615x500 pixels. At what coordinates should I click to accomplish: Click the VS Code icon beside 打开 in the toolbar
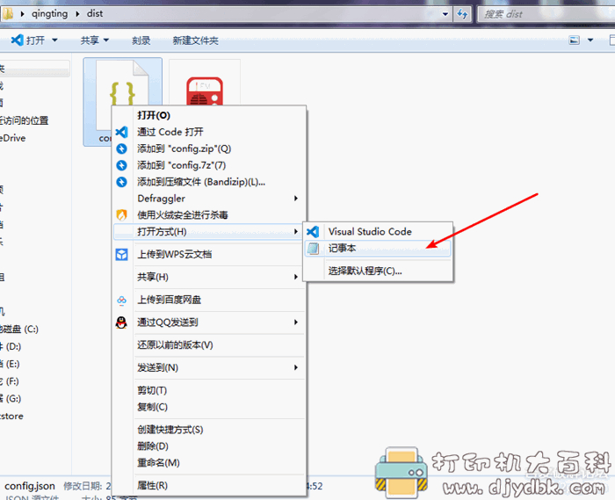pyautogui.click(x=17, y=40)
